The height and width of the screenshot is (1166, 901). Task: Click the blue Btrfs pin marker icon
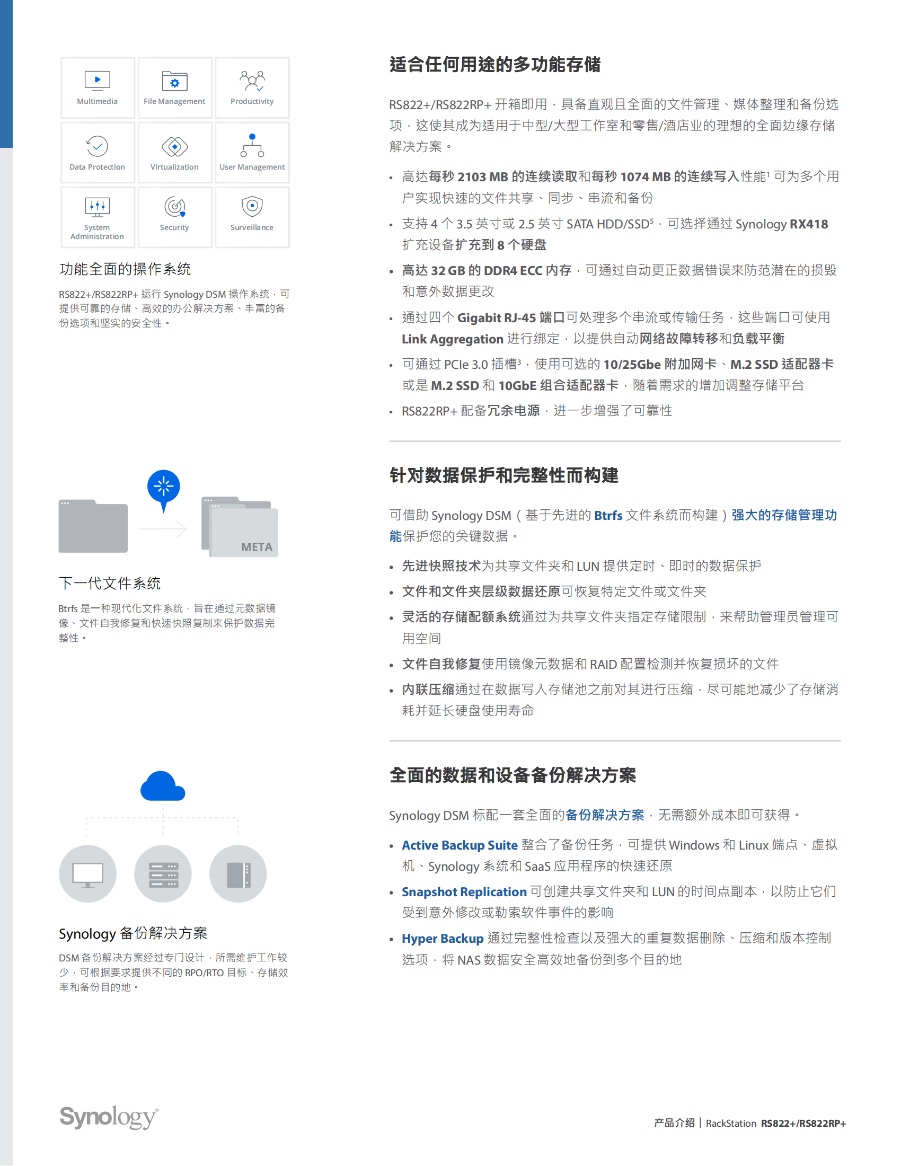(x=163, y=491)
